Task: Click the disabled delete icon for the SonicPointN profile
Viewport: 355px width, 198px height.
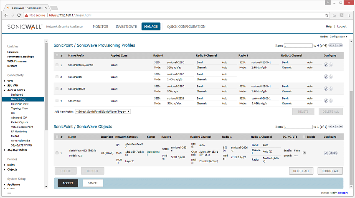Action: [331, 77]
